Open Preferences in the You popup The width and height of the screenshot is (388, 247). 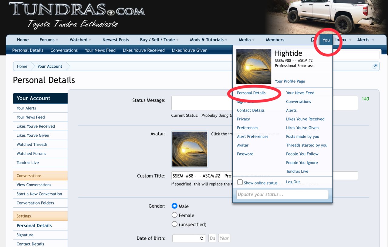point(248,128)
